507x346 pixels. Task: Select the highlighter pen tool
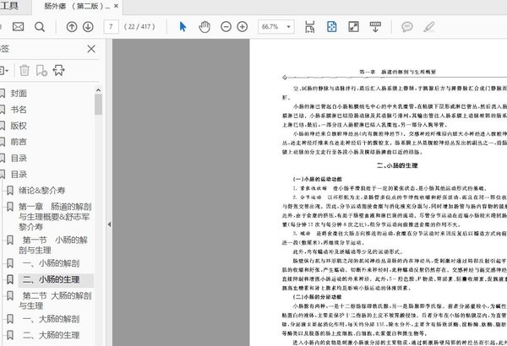[429, 27]
